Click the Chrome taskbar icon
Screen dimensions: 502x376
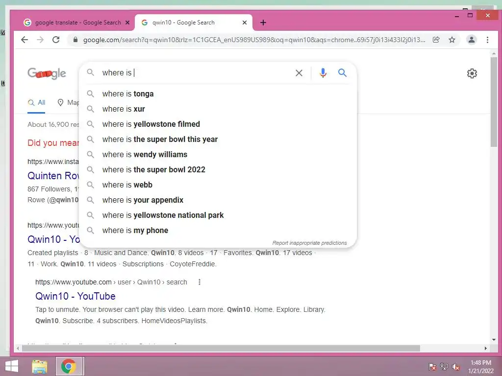click(x=68, y=366)
